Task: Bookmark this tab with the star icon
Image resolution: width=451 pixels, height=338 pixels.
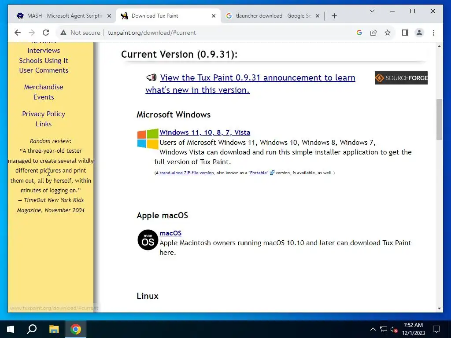Action: point(388,33)
